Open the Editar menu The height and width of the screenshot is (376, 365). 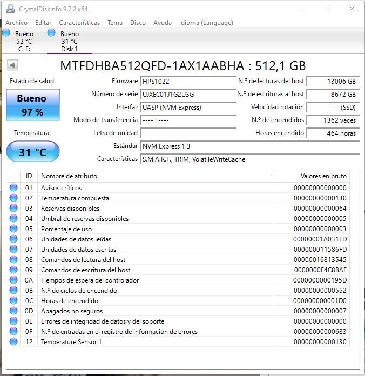click(x=43, y=23)
